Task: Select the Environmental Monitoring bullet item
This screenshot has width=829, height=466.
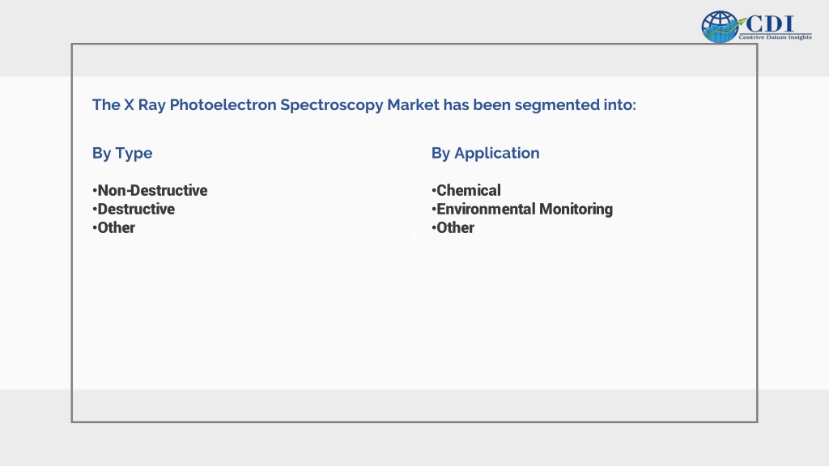Action: click(x=522, y=210)
